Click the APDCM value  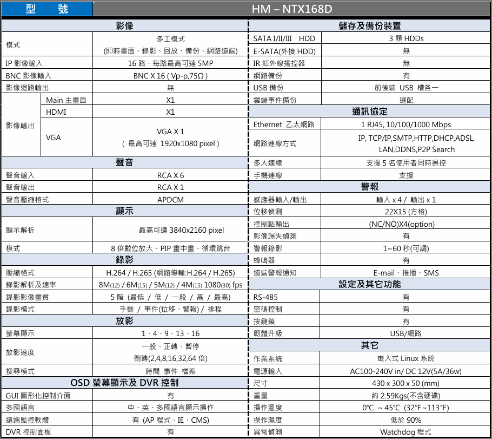pos(170,200)
